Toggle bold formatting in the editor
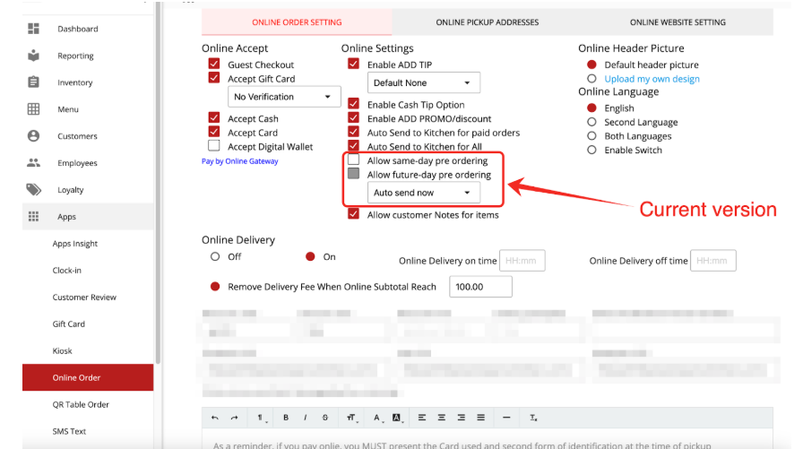 point(286,418)
